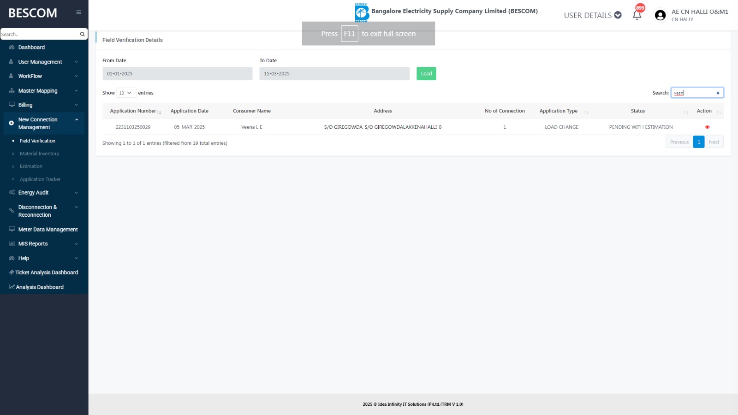Click the Address column header

tap(383, 111)
